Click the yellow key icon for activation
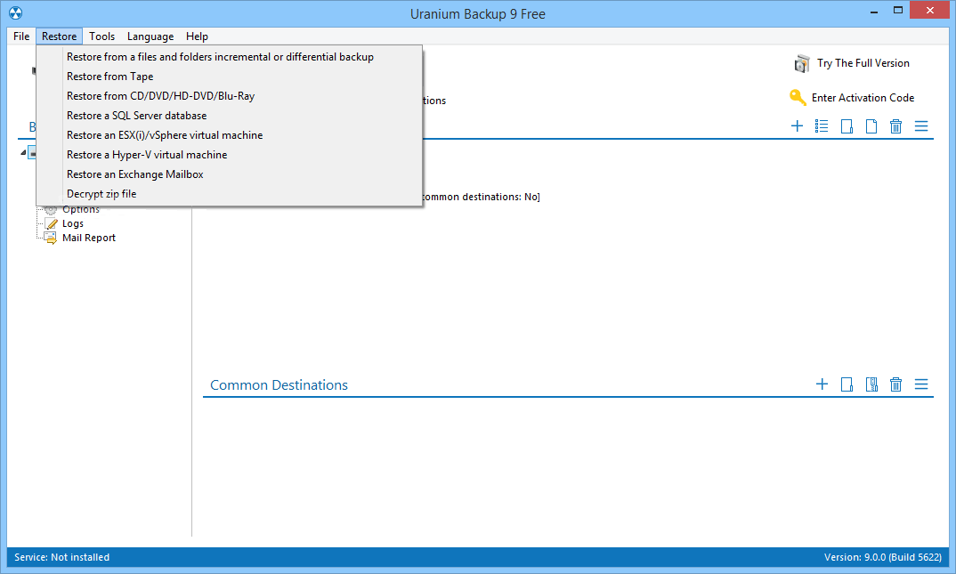Image resolution: width=956 pixels, height=574 pixels. (x=798, y=97)
